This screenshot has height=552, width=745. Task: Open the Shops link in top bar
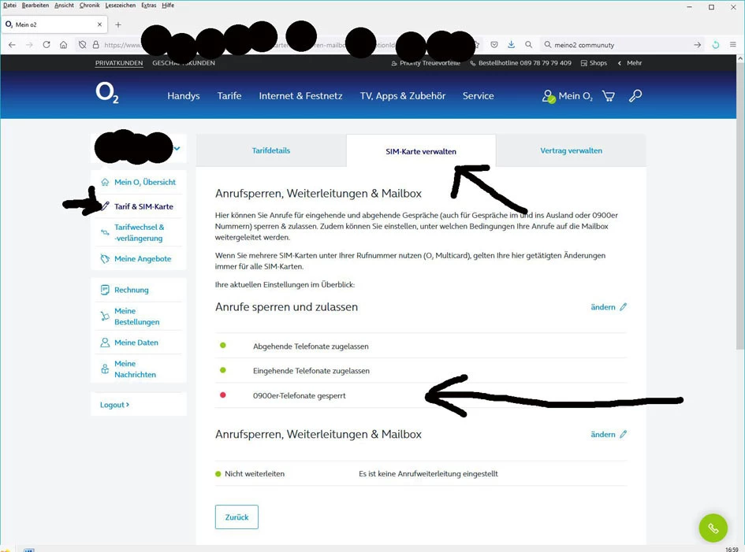(x=594, y=63)
